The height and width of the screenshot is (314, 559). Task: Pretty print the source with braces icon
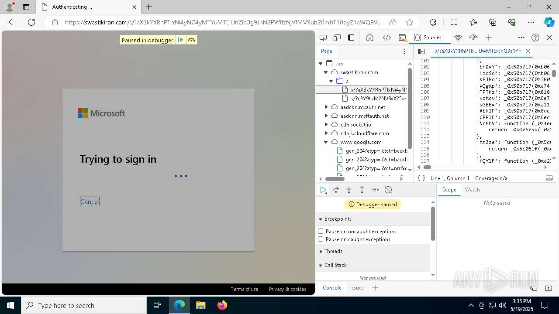pos(421,178)
